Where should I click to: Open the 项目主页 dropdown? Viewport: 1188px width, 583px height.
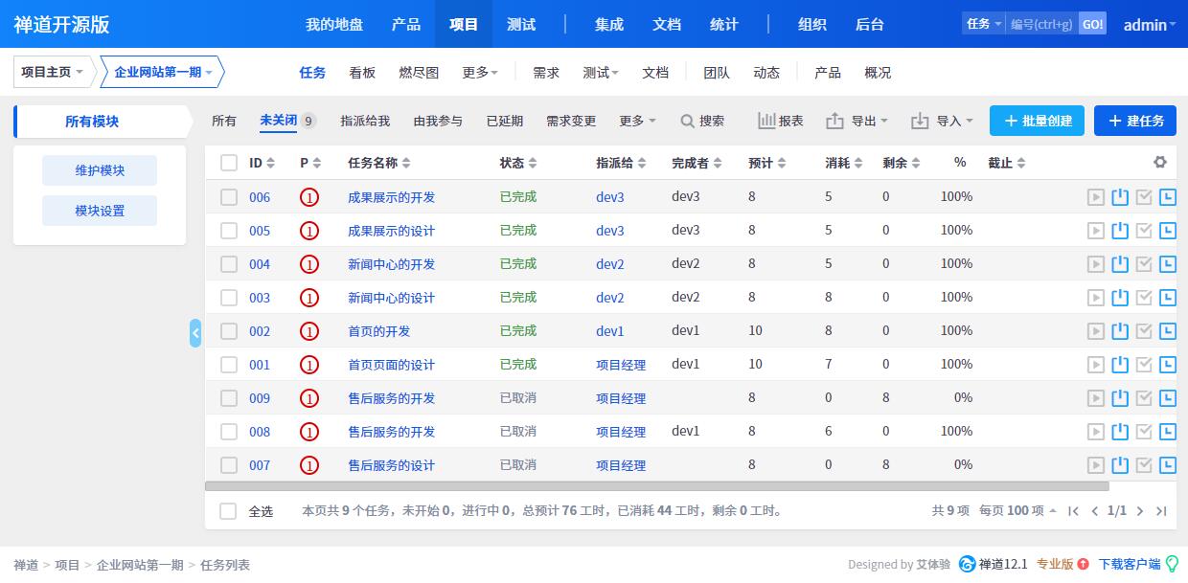coord(53,72)
